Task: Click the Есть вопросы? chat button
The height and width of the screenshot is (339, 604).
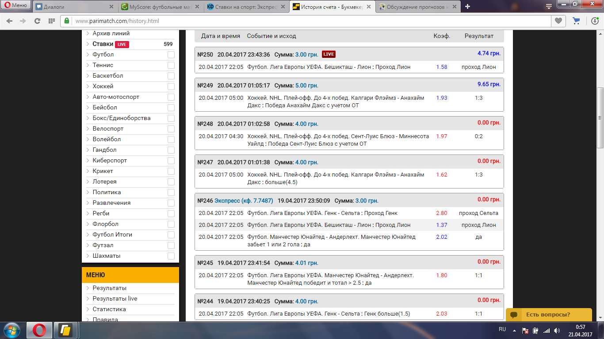Action: (549, 315)
